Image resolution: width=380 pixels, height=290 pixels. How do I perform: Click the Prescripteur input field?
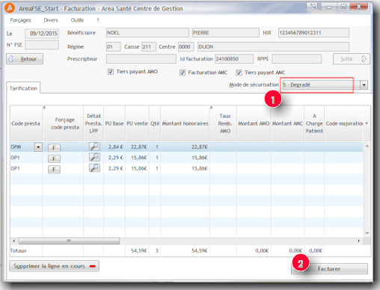tap(141, 59)
